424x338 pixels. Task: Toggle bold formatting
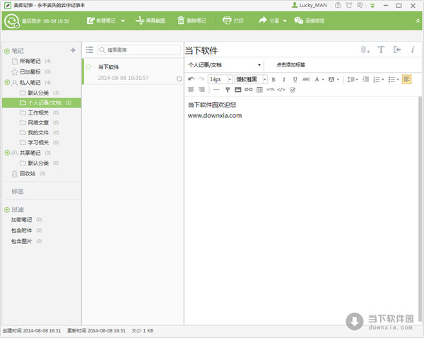[274, 79]
